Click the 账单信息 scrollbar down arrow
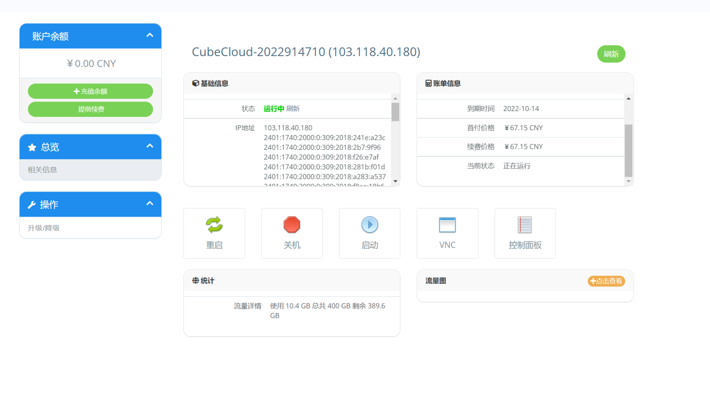The height and width of the screenshot is (393, 710). pos(629,181)
